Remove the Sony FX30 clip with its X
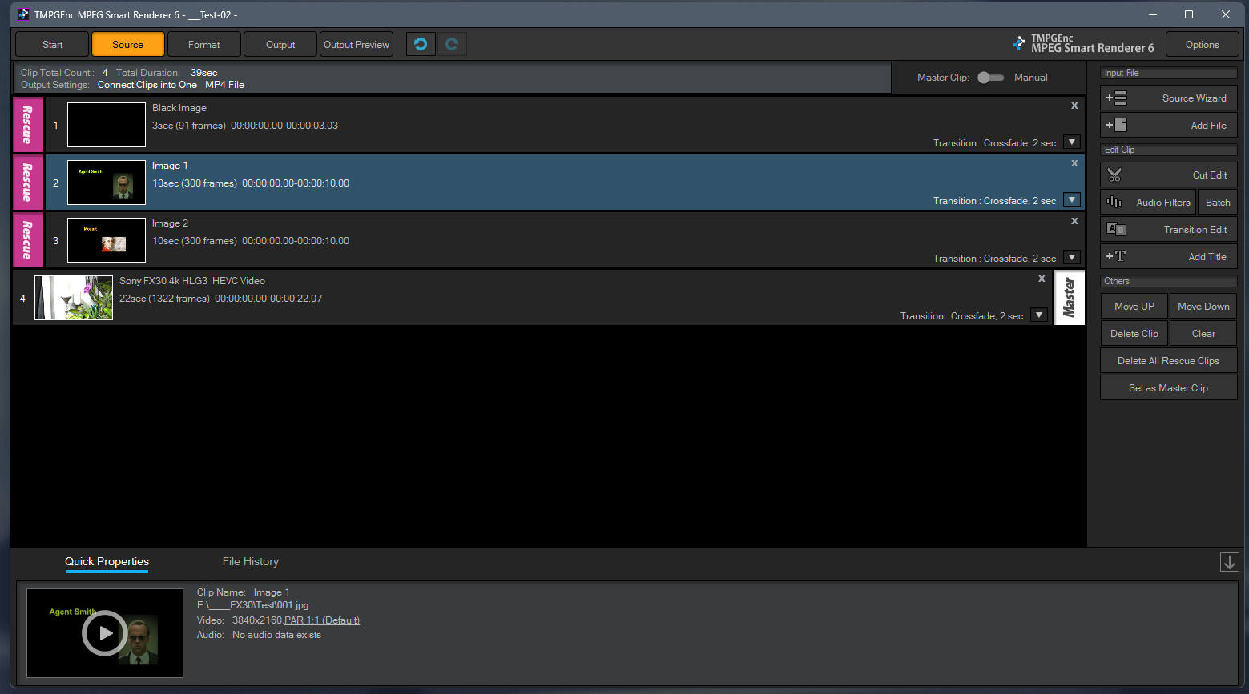Image resolution: width=1249 pixels, height=694 pixels. (1042, 279)
